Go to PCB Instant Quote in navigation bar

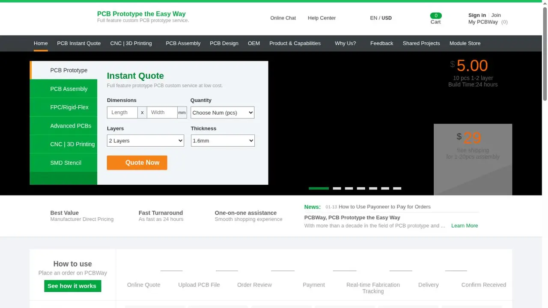click(x=79, y=43)
